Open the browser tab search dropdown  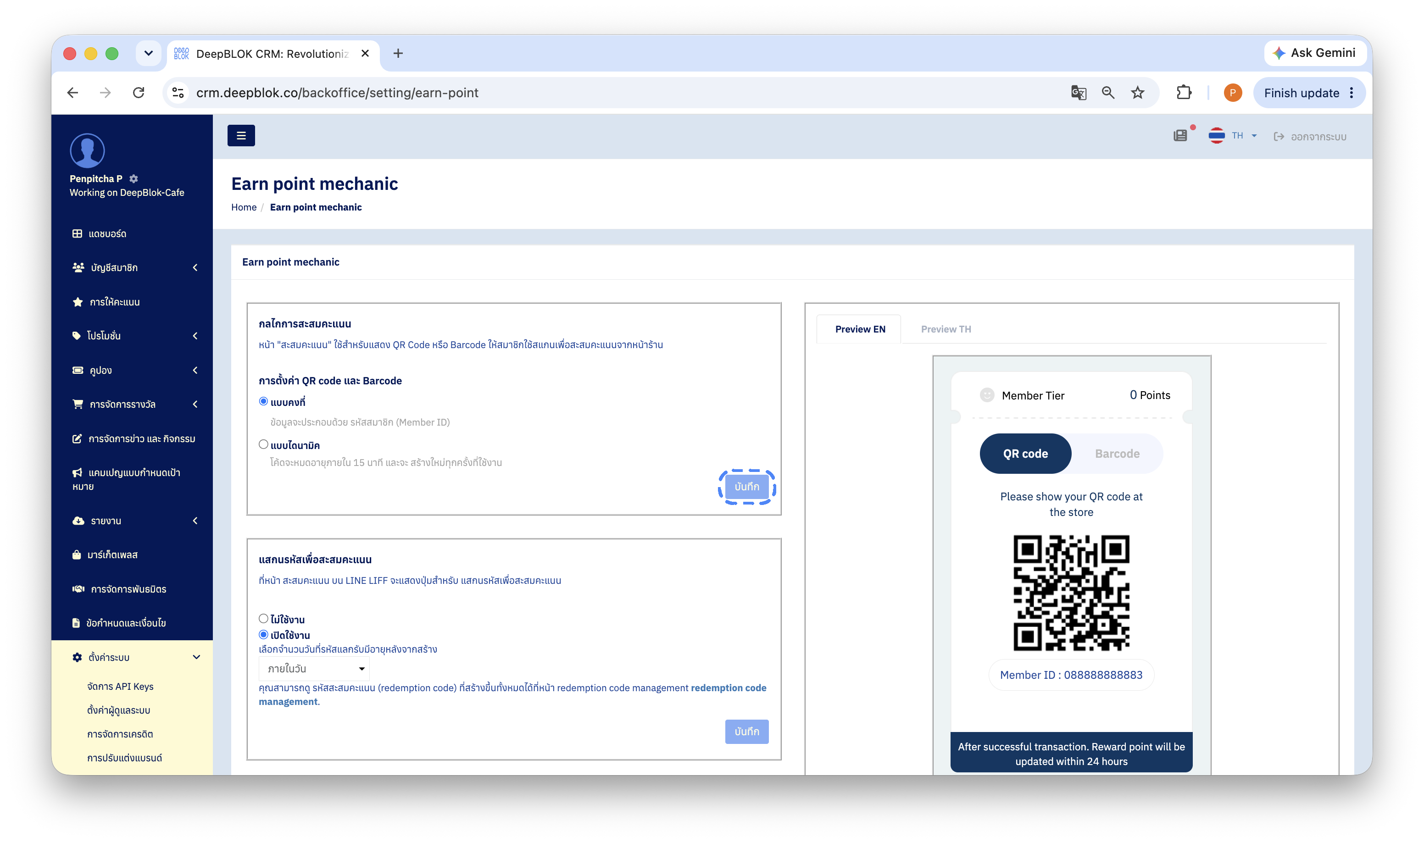pyautogui.click(x=148, y=53)
